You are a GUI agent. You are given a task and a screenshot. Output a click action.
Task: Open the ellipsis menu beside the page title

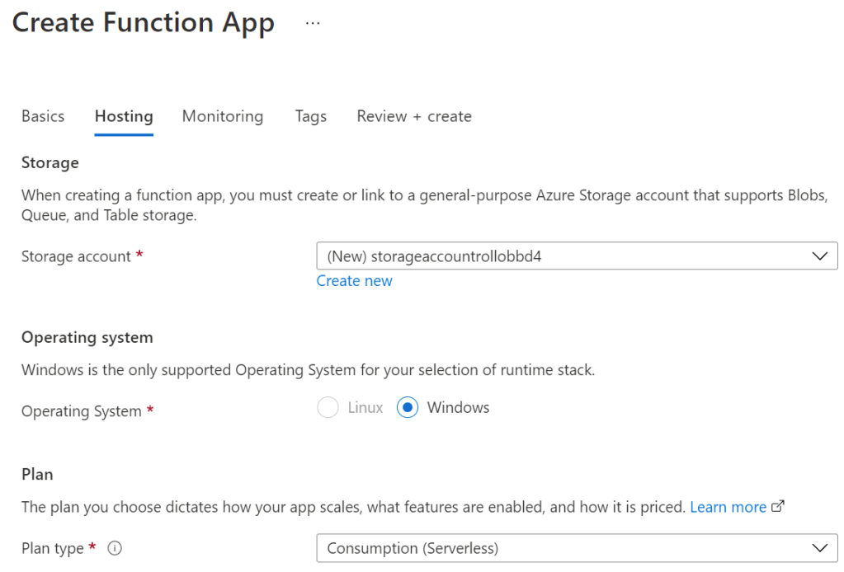click(313, 23)
